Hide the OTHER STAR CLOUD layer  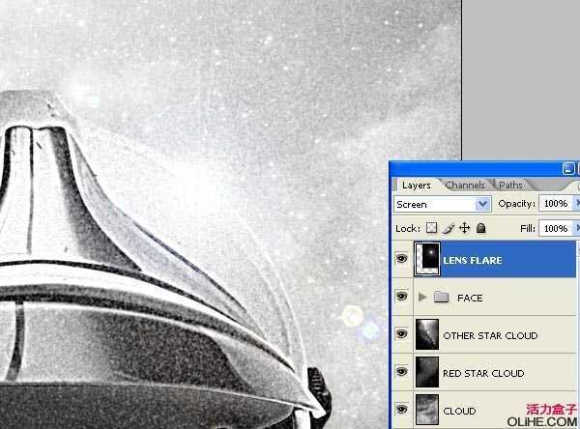pos(401,335)
